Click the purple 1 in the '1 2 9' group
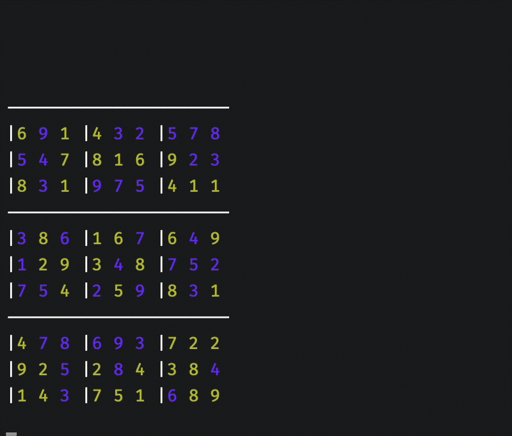This screenshot has width=512, height=436. 22,265
